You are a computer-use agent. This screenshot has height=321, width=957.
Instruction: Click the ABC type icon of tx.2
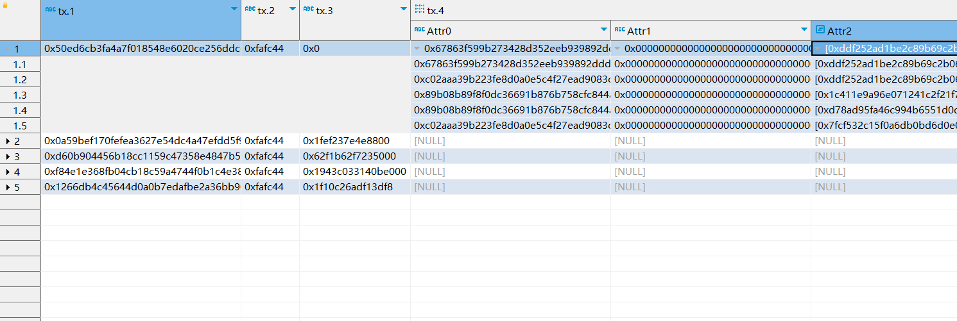(250, 10)
